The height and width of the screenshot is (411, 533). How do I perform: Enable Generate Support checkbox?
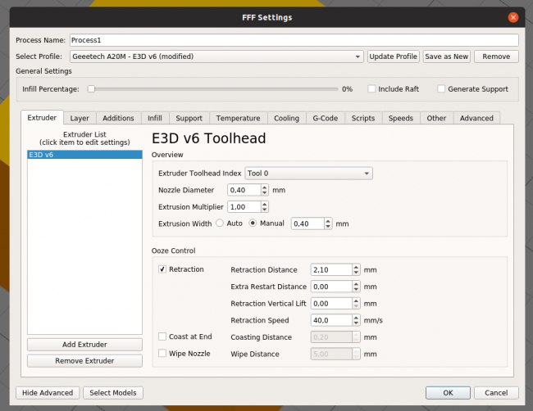coord(441,88)
